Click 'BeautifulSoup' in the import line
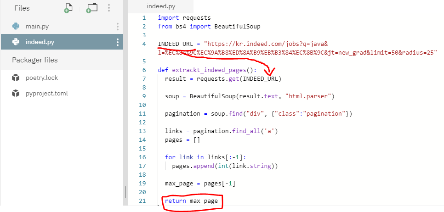444x212 pixels. click(x=237, y=27)
